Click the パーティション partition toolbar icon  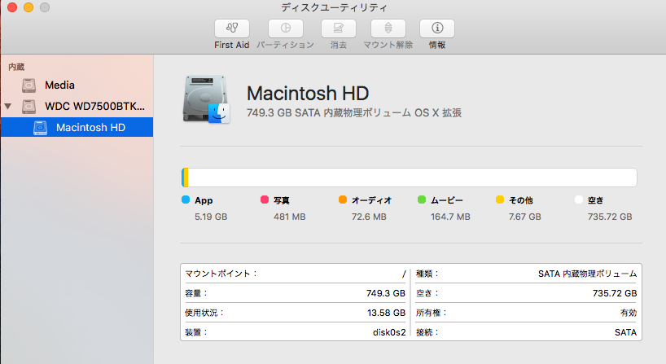(x=285, y=29)
